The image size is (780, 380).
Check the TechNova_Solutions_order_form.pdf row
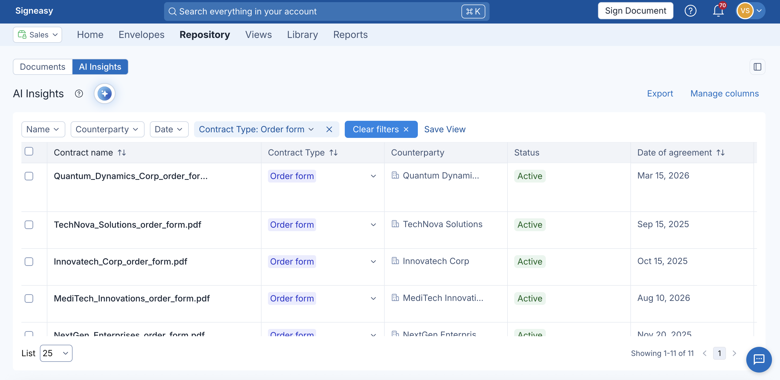pyautogui.click(x=29, y=225)
